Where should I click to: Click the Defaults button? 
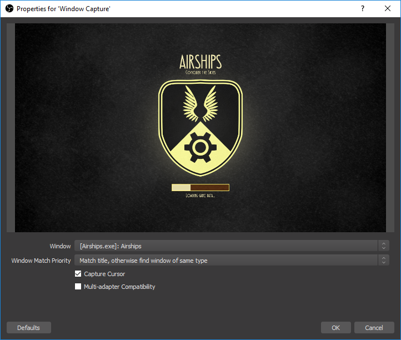(29, 327)
